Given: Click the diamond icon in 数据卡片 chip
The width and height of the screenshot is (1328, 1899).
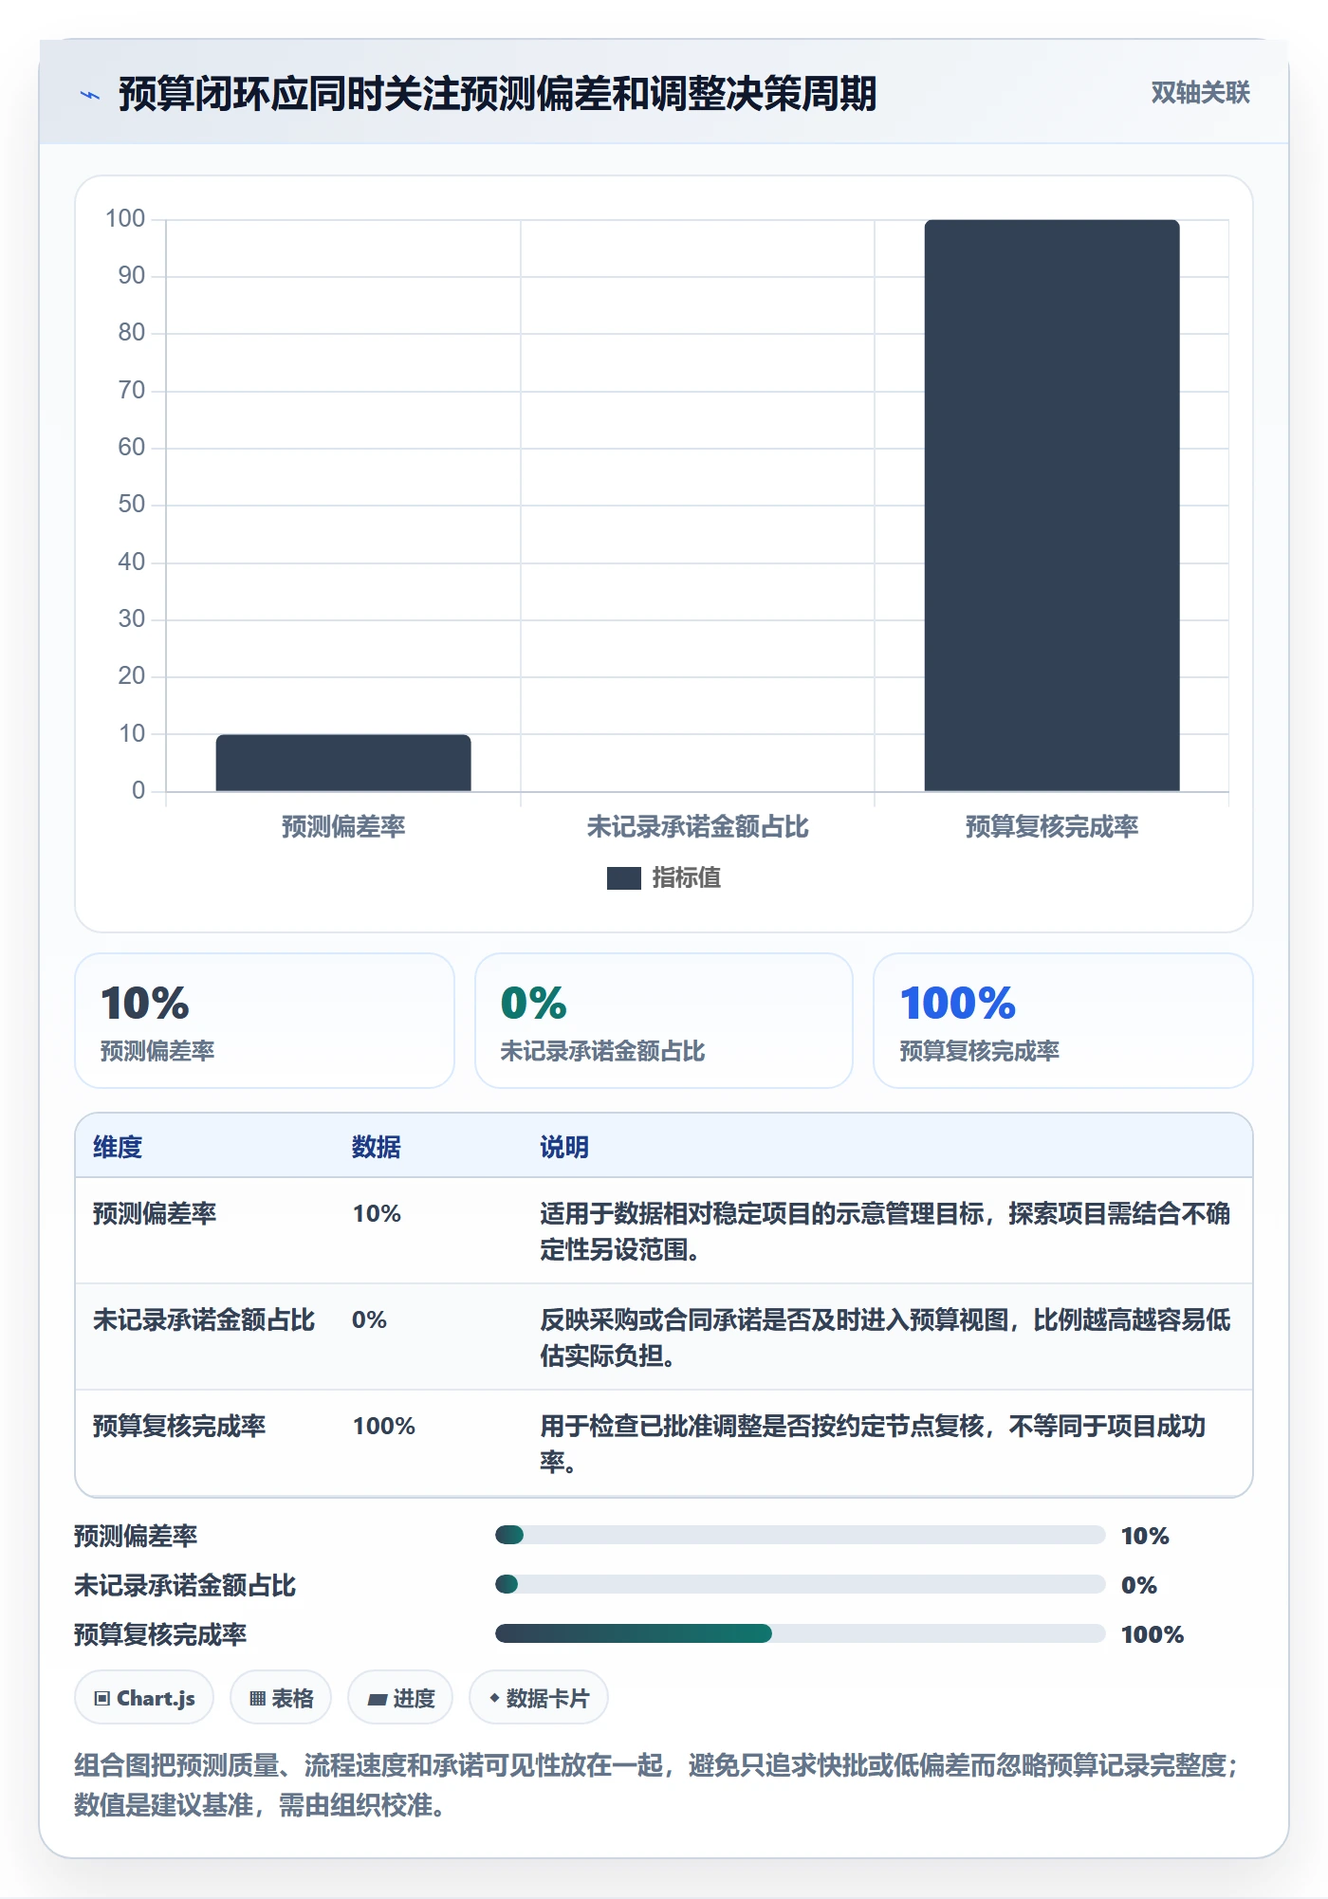Looking at the screenshot, I should click(494, 1698).
